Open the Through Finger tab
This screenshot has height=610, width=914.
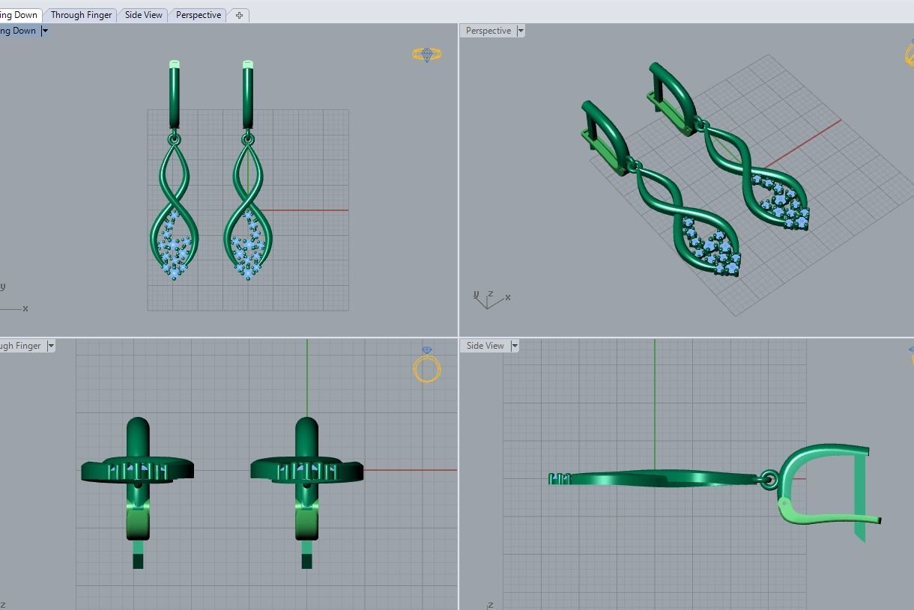coord(81,15)
